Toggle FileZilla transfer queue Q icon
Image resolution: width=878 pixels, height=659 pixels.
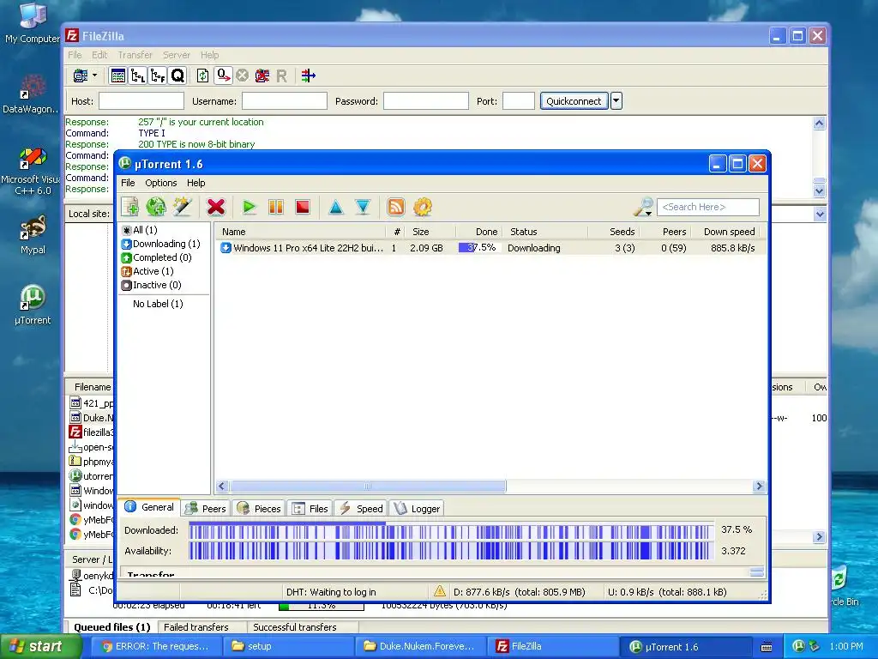click(177, 76)
